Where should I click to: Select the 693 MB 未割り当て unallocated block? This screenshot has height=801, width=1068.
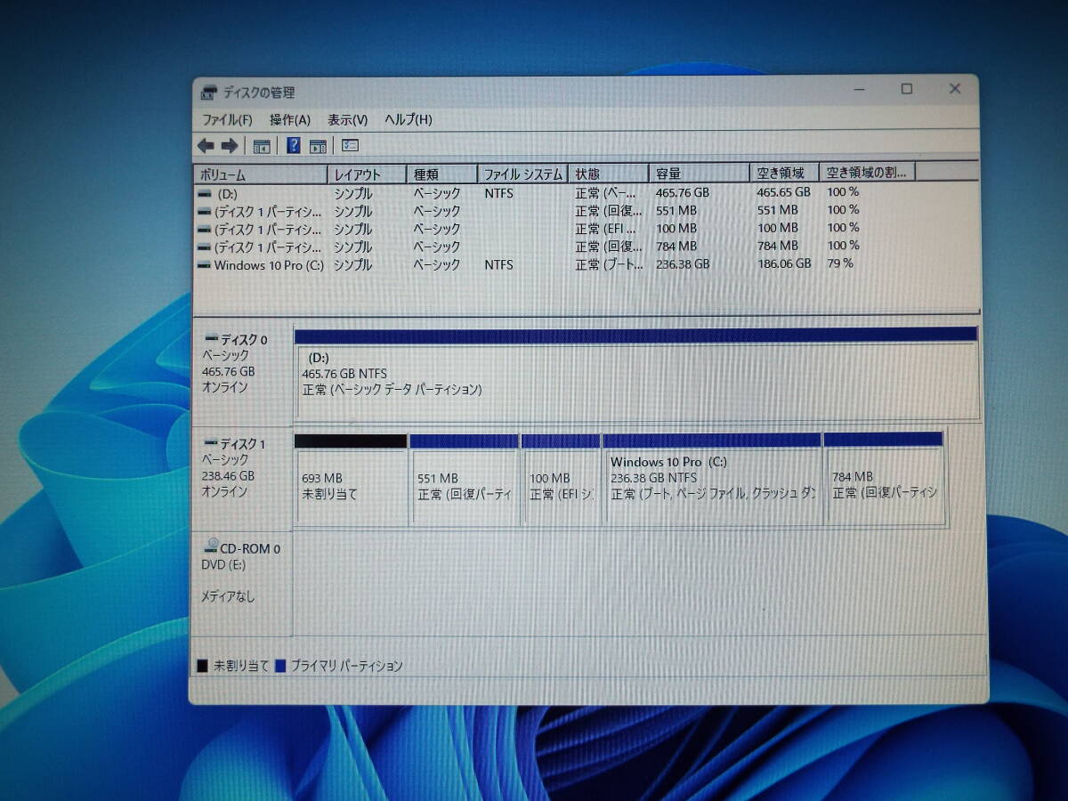pyautogui.click(x=351, y=480)
